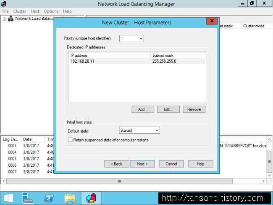The width and height of the screenshot is (273, 205).
Task: Minimize the Network Load Balancing Manager window
Action: pyautogui.click(x=242, y=3)
